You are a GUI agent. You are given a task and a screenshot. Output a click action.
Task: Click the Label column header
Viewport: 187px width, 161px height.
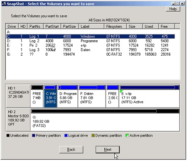(x=91, y=27)
